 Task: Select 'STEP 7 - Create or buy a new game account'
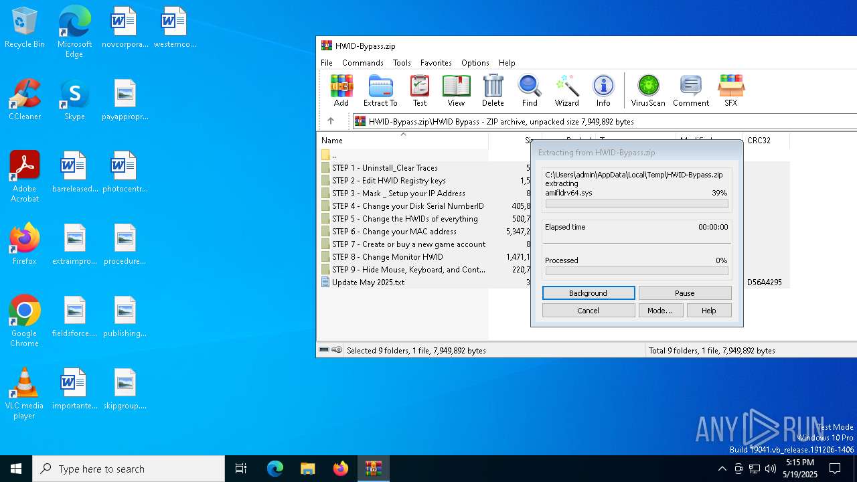(402, 244)
